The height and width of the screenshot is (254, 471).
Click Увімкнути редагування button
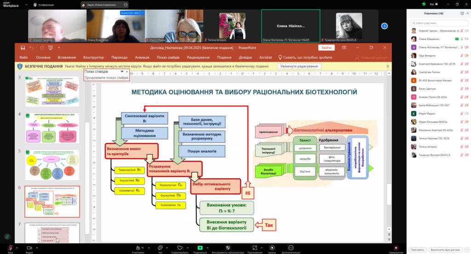pyautogui.click(x=299, y=66)
